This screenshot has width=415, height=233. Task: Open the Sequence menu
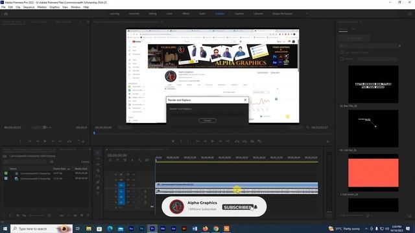pyautogui.click(x=29, y=7)
